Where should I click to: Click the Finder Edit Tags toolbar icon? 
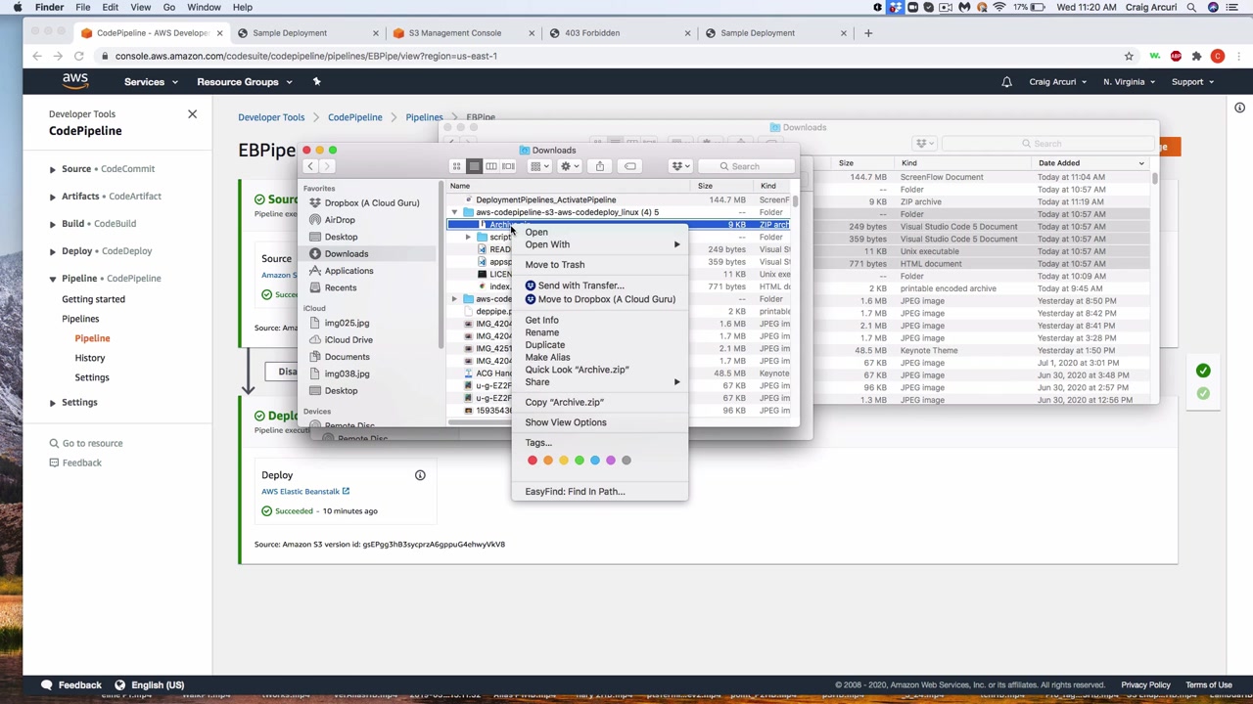tap(630, 166)
